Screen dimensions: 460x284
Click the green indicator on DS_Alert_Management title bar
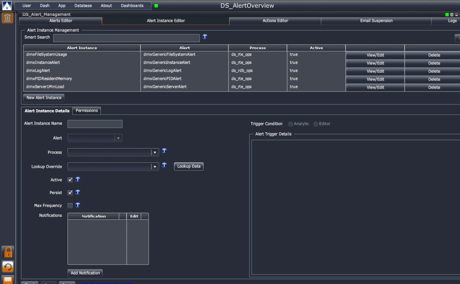[447, 15]
